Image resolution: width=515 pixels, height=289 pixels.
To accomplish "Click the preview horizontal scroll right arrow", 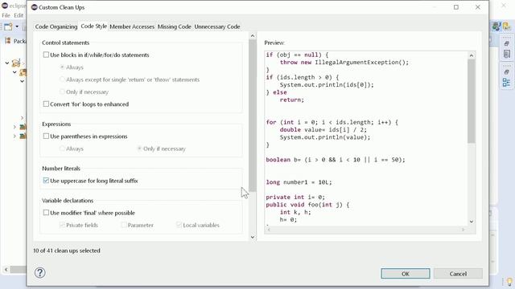I will 463,230.
